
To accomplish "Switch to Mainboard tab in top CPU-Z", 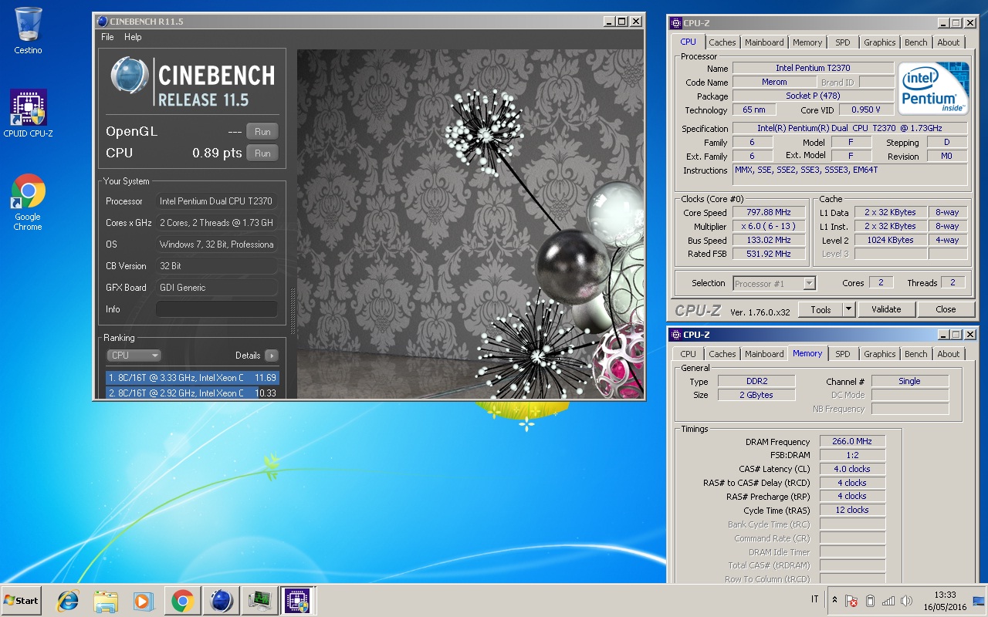I will pos(764,42).
